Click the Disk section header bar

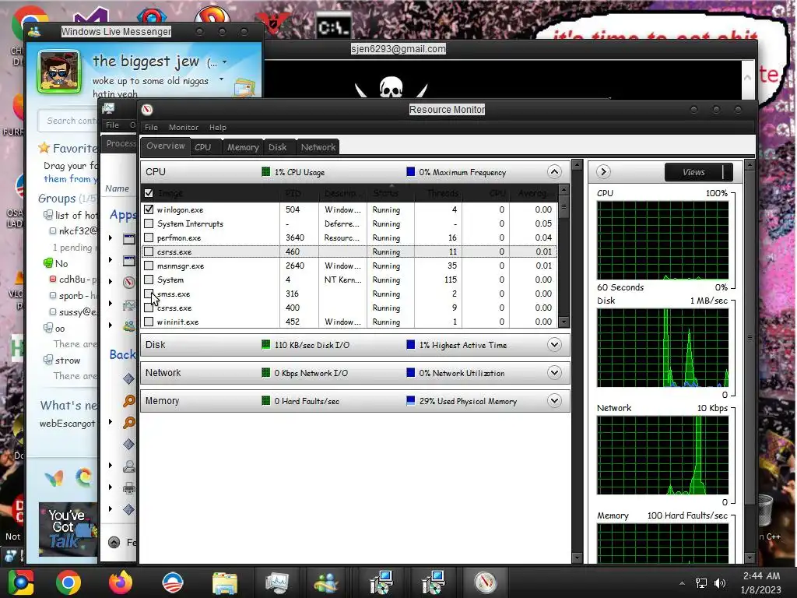click(x=355, y=345)
